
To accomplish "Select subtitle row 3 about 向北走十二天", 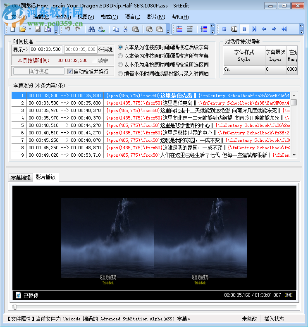I will [151, 110].
